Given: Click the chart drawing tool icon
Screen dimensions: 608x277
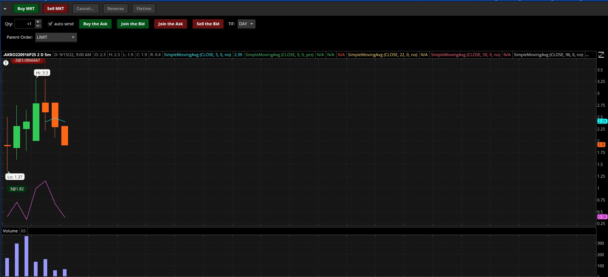Looking at the screenshot, I should [x=601, y=55].
